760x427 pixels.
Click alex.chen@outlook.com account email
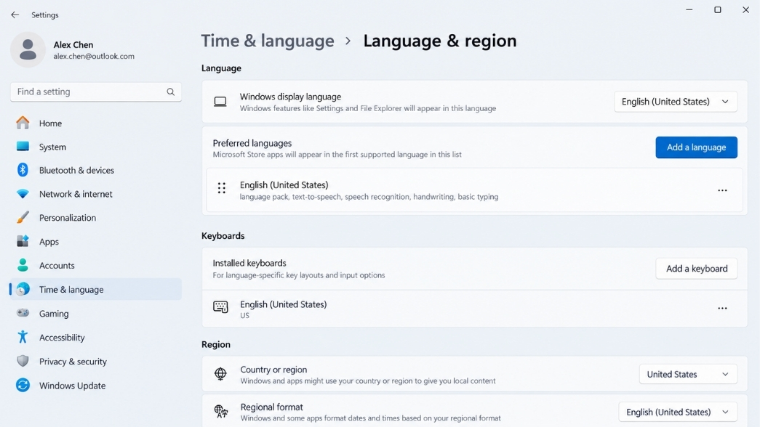coord(94,56)
